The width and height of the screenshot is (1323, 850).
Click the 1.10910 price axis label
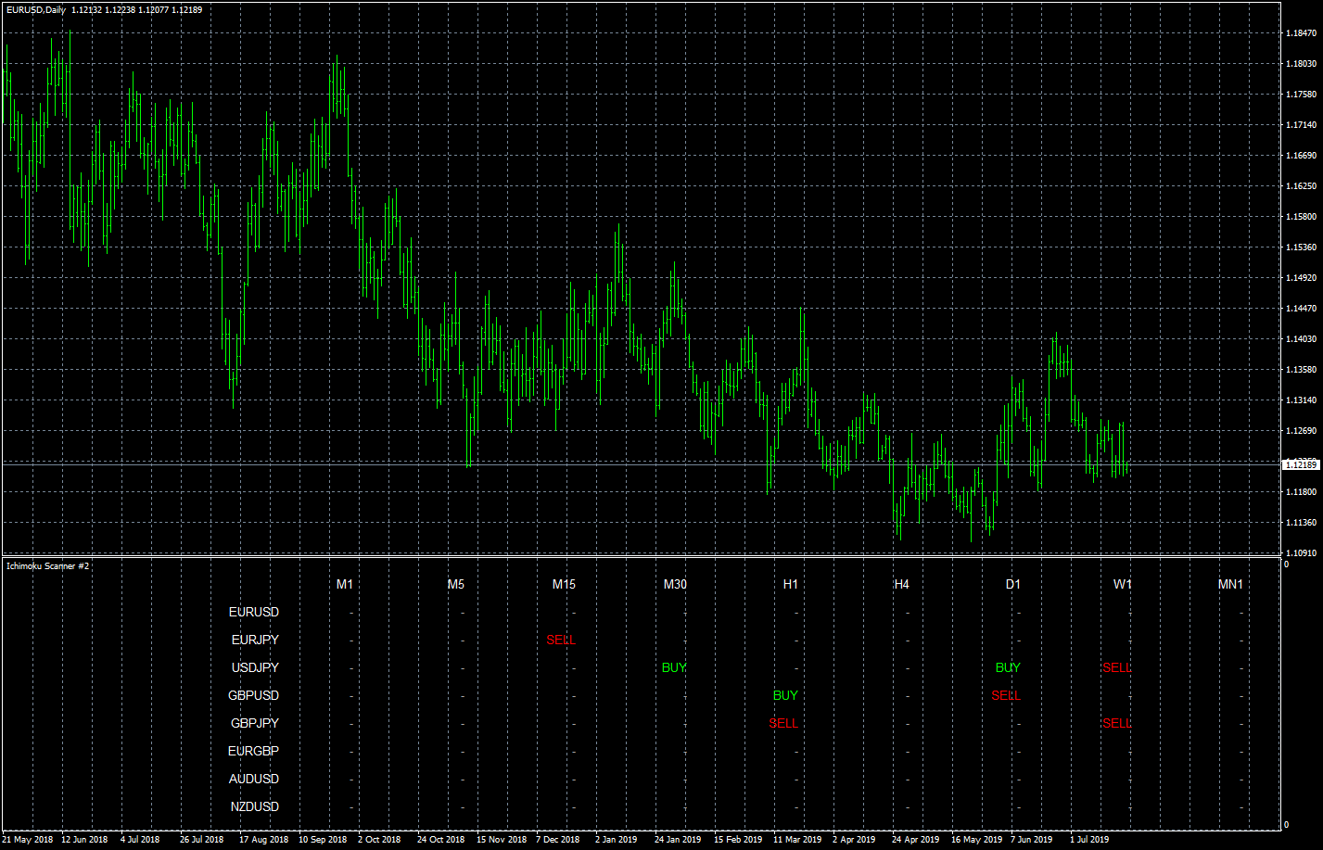point(1300,553)
